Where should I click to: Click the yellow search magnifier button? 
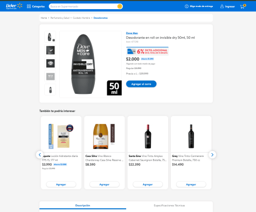click(120, 6)
